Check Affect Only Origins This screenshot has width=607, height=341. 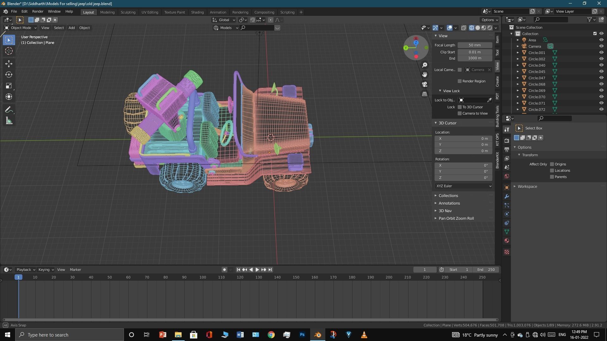[x=552, y=164]
